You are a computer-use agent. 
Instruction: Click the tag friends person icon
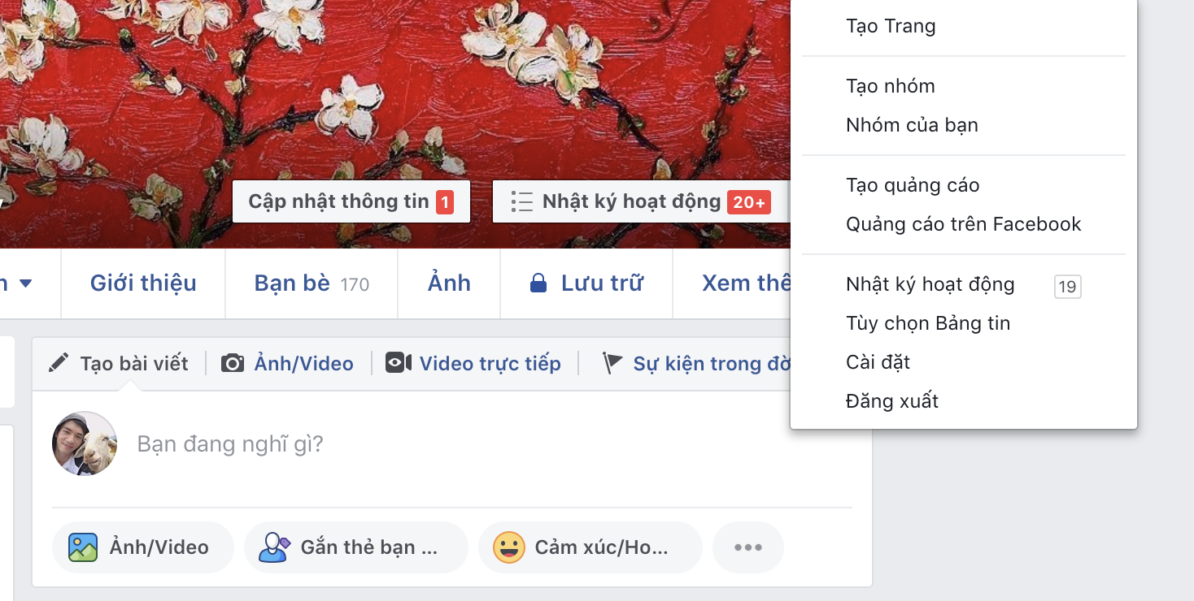(274, 547)
